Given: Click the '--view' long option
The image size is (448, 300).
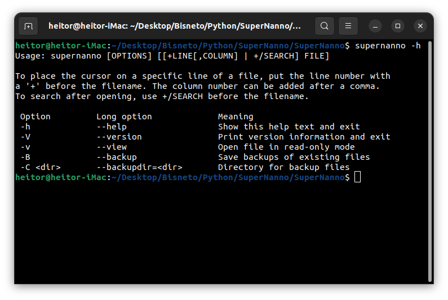Looking at the screenshot, I should tap(112, 147).
